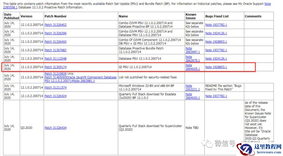Select 'Quarterly Full Stack download for Exadata' name
Image resolution: width=283 pixels, height=156 pixels.
[147, 96]
